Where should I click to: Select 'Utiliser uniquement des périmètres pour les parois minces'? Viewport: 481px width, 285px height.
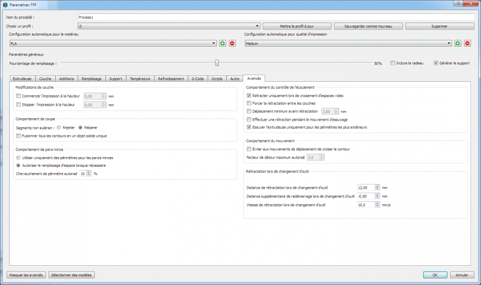pos(18,158)
